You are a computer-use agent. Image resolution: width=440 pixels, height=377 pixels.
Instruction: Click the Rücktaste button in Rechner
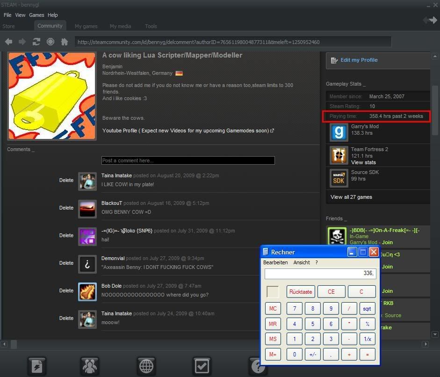tap(301, 292)
